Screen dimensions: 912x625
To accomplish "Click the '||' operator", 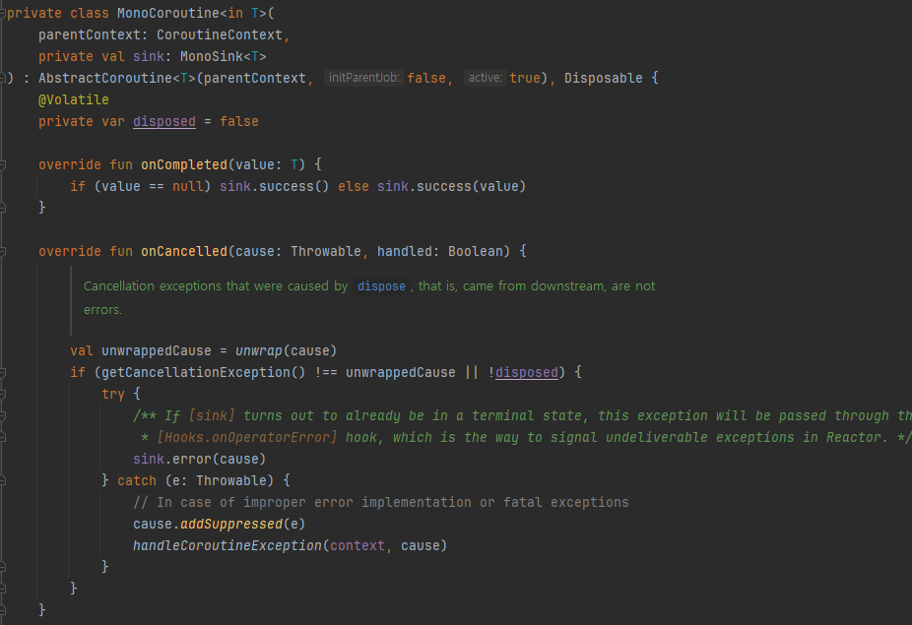I will 471,373.
